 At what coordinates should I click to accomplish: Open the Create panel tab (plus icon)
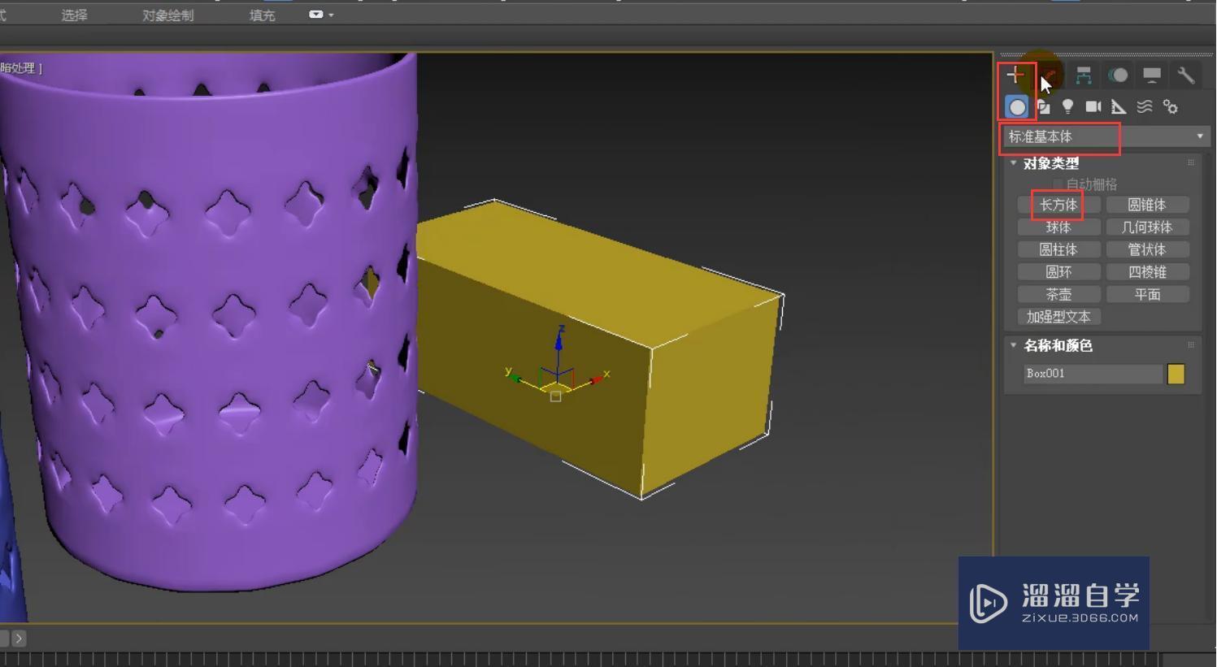pos(1015,75)
